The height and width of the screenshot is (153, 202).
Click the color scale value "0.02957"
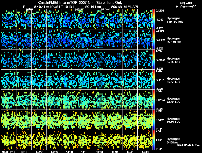coord(160,100)
